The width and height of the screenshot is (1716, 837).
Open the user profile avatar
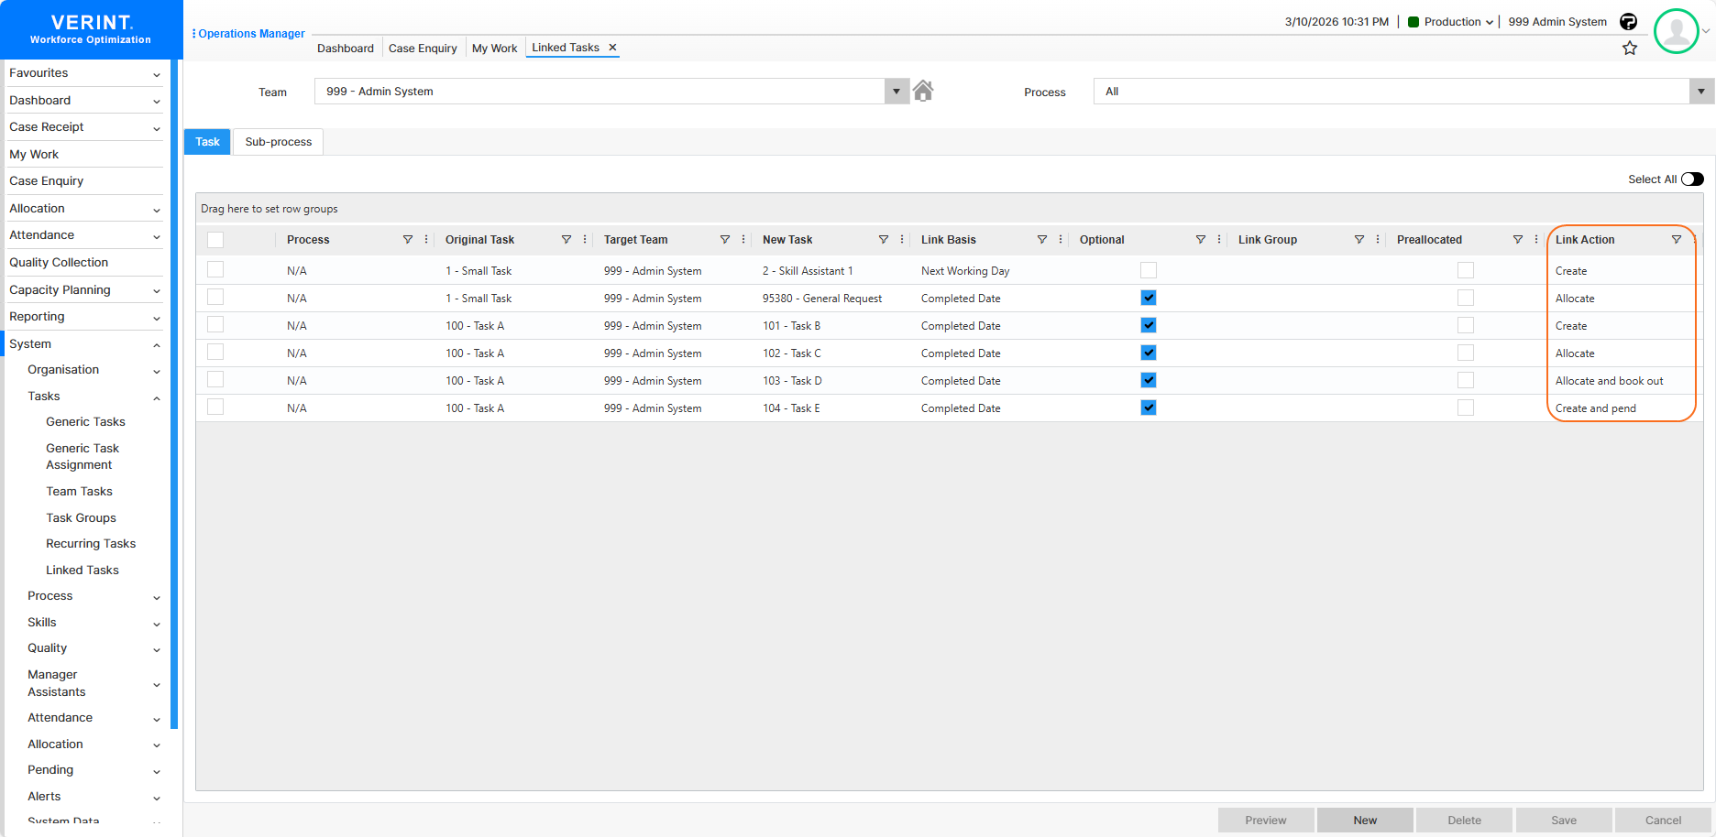point(1676,31)
